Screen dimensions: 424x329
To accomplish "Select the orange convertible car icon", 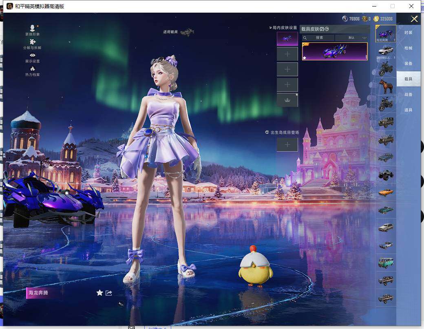I will 385,192.
